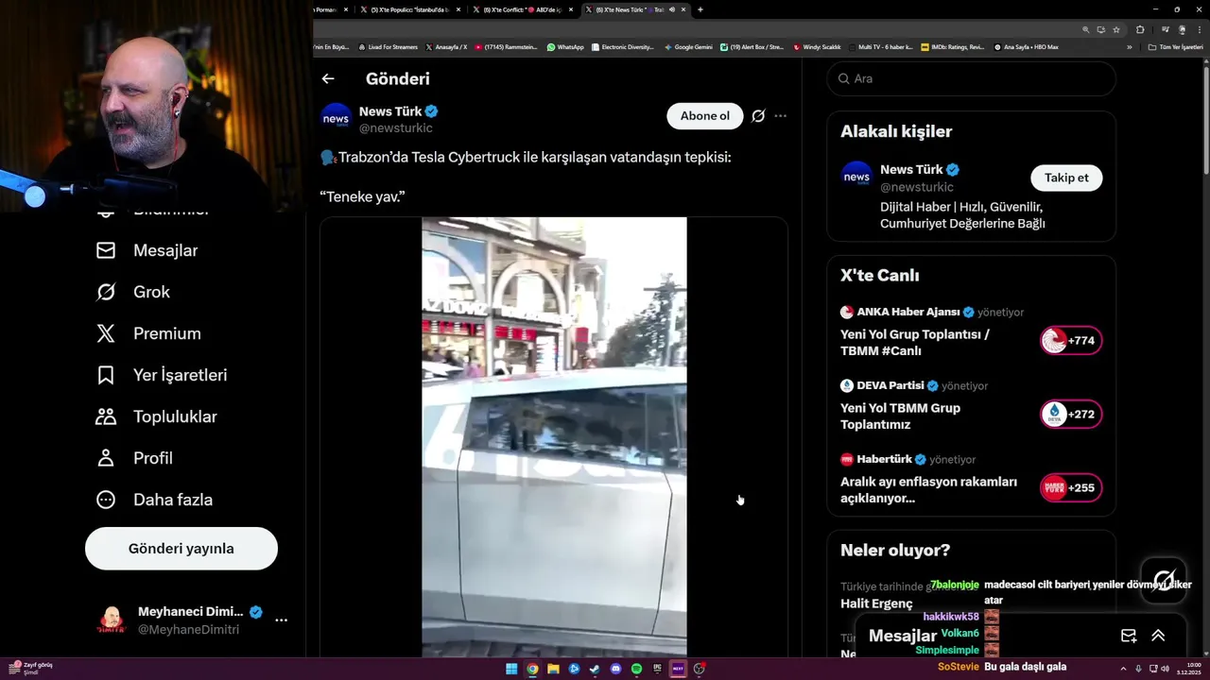
Task: Open the Anasayfa / X bookmark
Action: [447, 46]
